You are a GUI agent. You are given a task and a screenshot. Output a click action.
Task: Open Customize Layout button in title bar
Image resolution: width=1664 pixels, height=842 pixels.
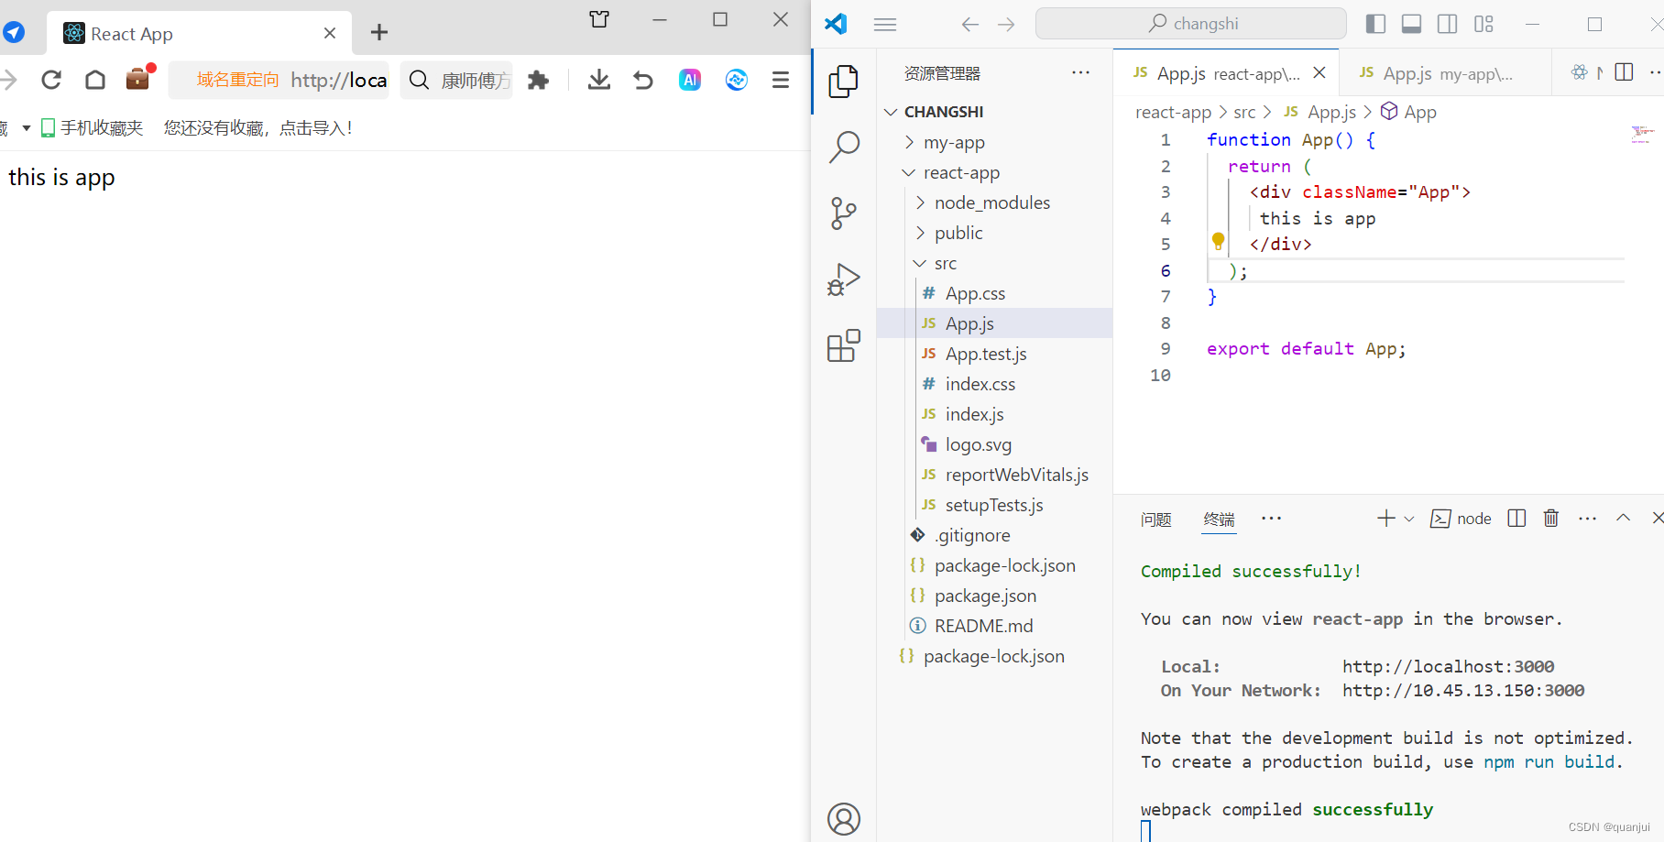click(x=1484, y=24)
